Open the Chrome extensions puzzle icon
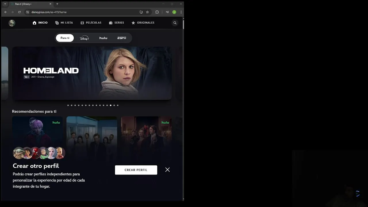The image size is (368, 207). click(157, 12)
